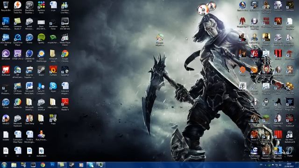Select the Shutdown Timer shortcut
Image resolution: width=299 pixels, height=168 pixels.
tap(53, 24)
